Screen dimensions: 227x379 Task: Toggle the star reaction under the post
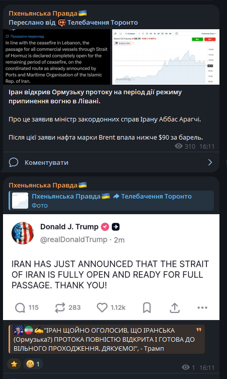coord(14,364)
